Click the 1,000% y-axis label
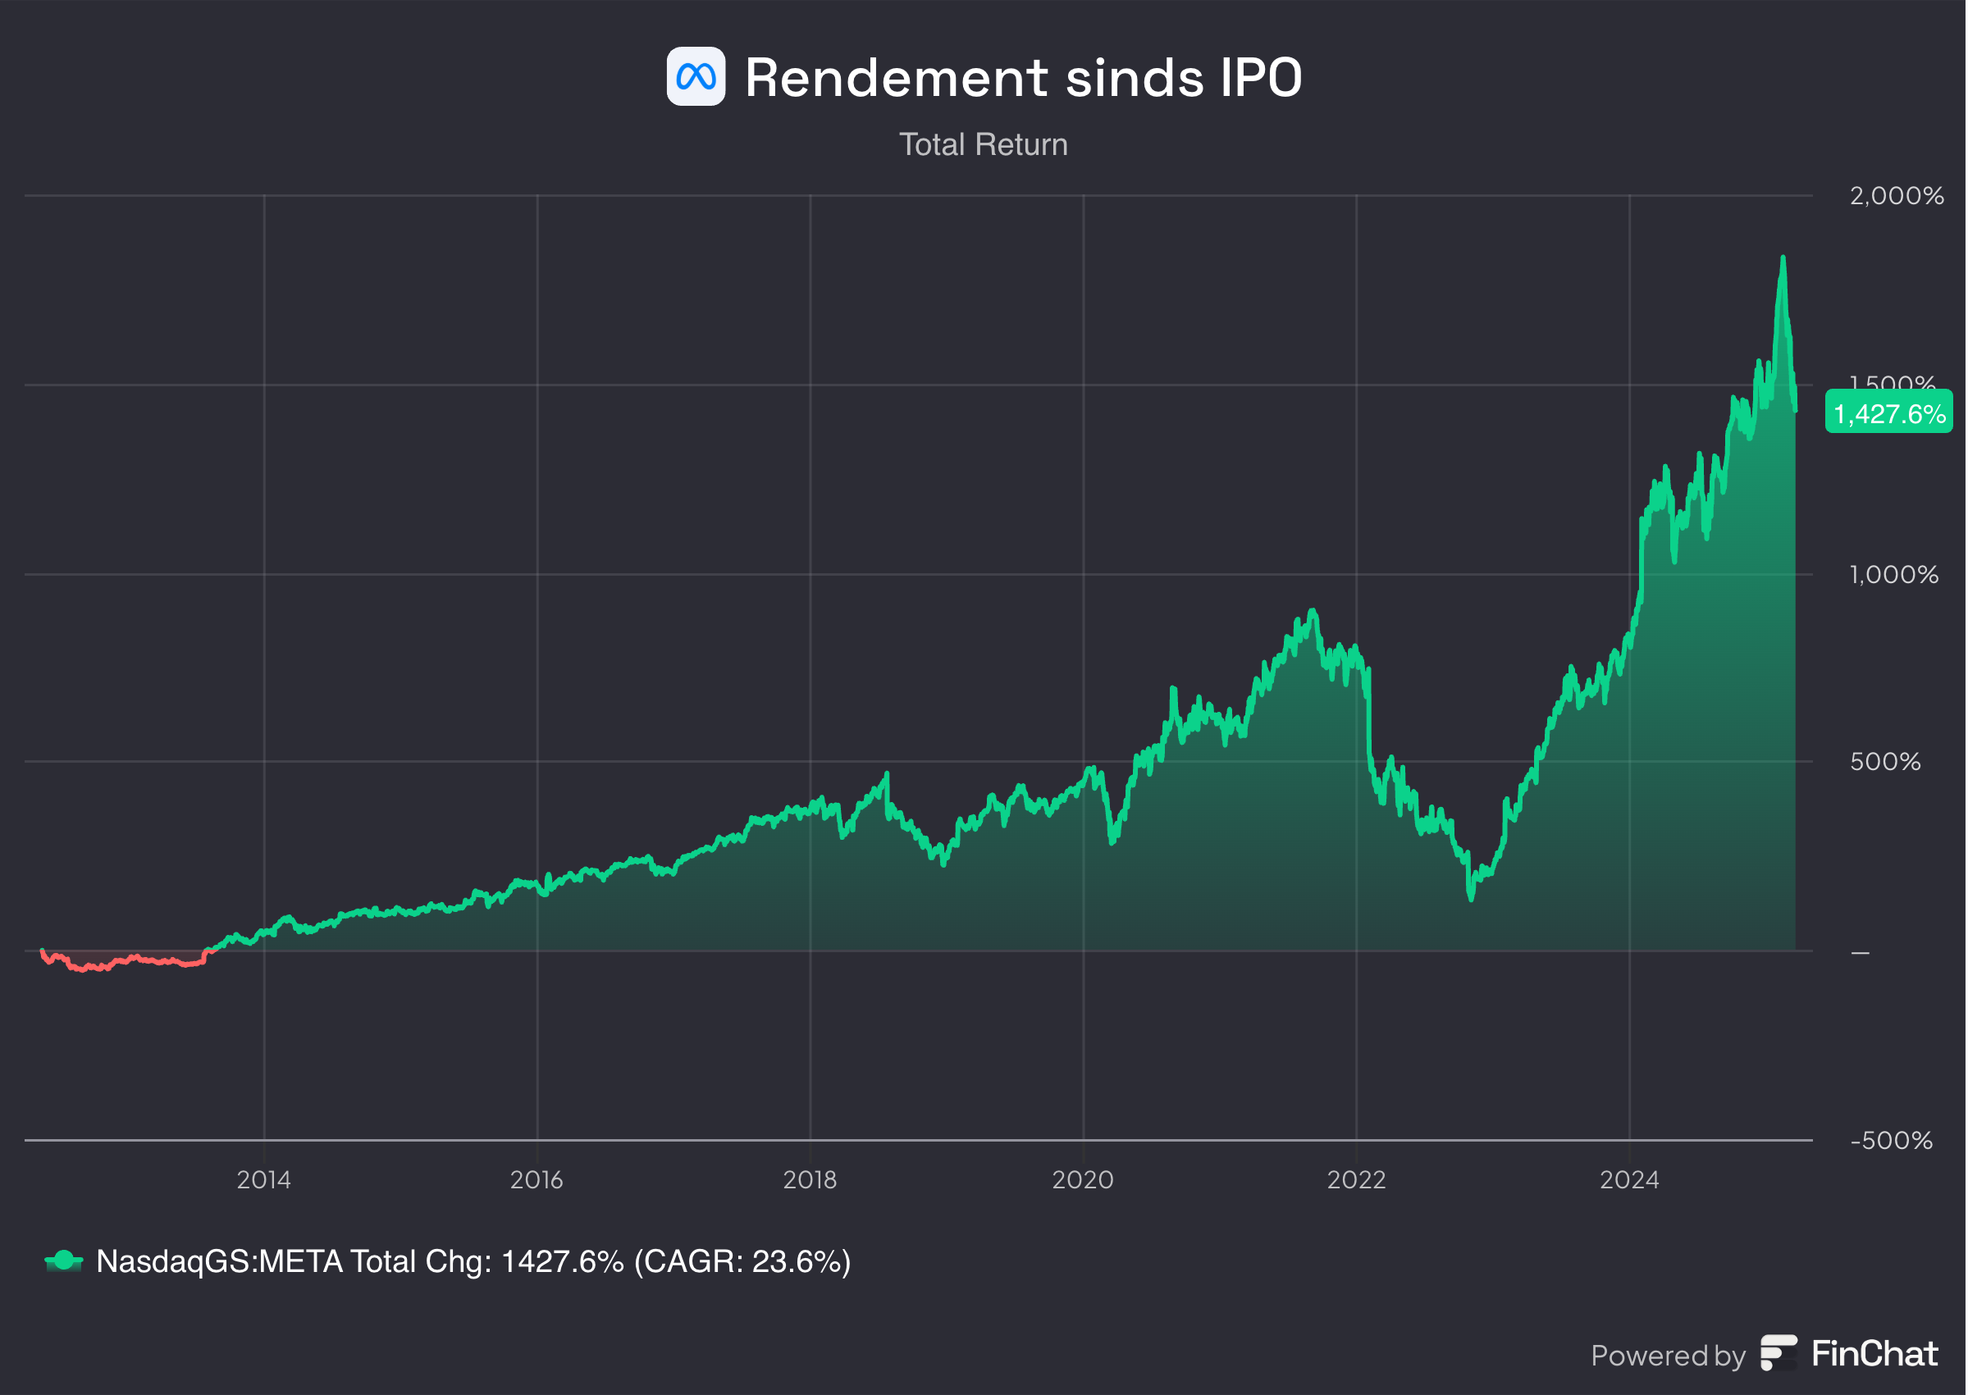1968x1395 pixels. point(1893,574)
